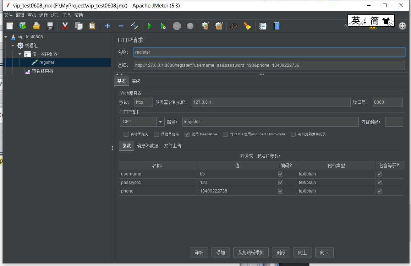The height and width of the screenshot is (266, 411).
Task: Click the Toggle enable/disable icon
Action: (x=135, y=26)
